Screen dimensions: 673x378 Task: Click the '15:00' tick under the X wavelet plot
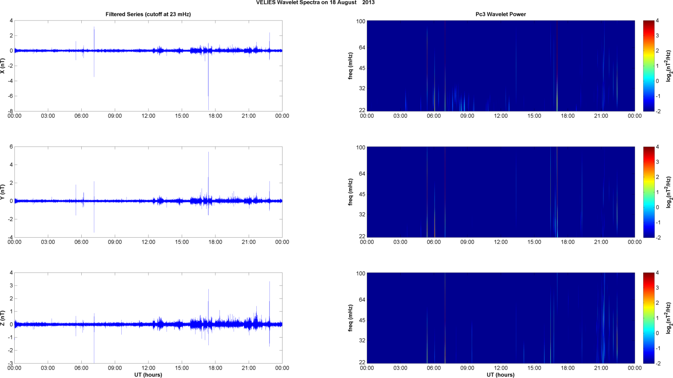534,116
